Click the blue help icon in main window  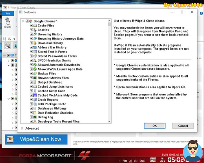[201, 13]
